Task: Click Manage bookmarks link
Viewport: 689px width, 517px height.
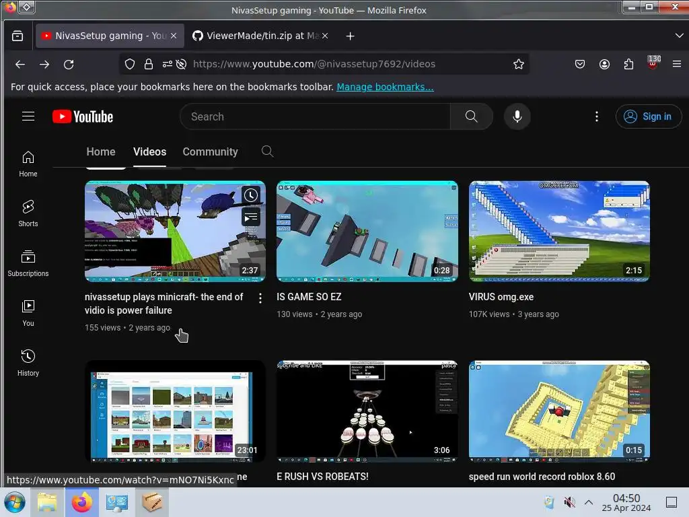Action: coord(385,87)
